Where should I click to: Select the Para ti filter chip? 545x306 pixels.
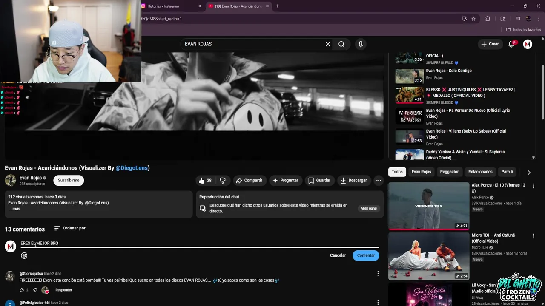pos(507,172)
